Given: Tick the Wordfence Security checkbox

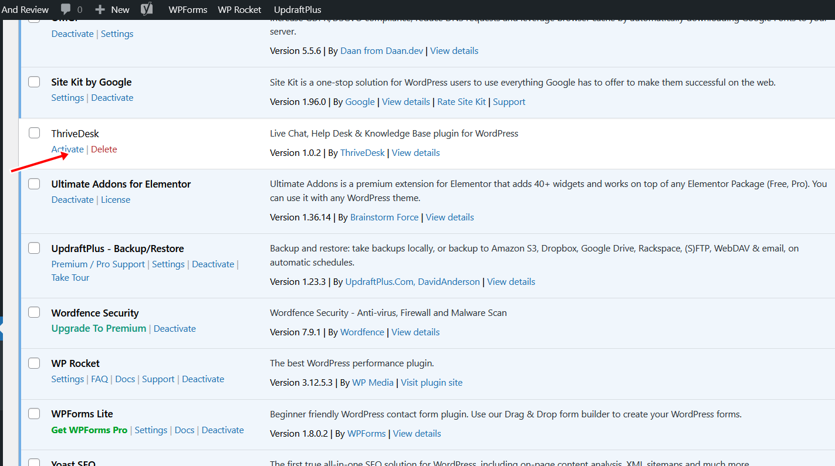Looking at the screenshot, I should click(x=34, y=312).
